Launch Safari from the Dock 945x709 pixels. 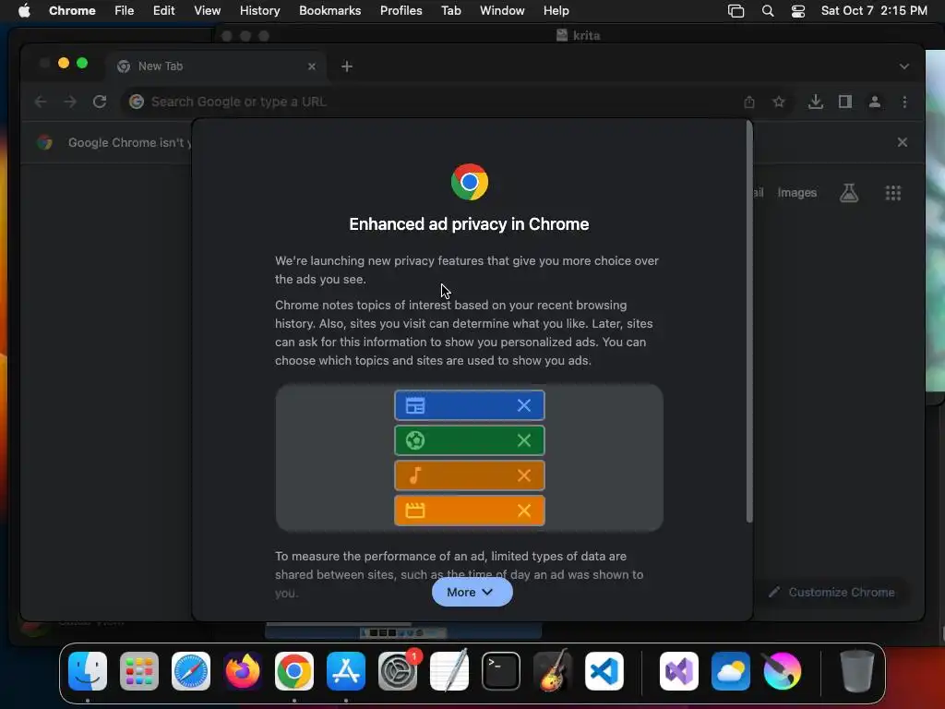pyautogui.click(x=191, y=671)
